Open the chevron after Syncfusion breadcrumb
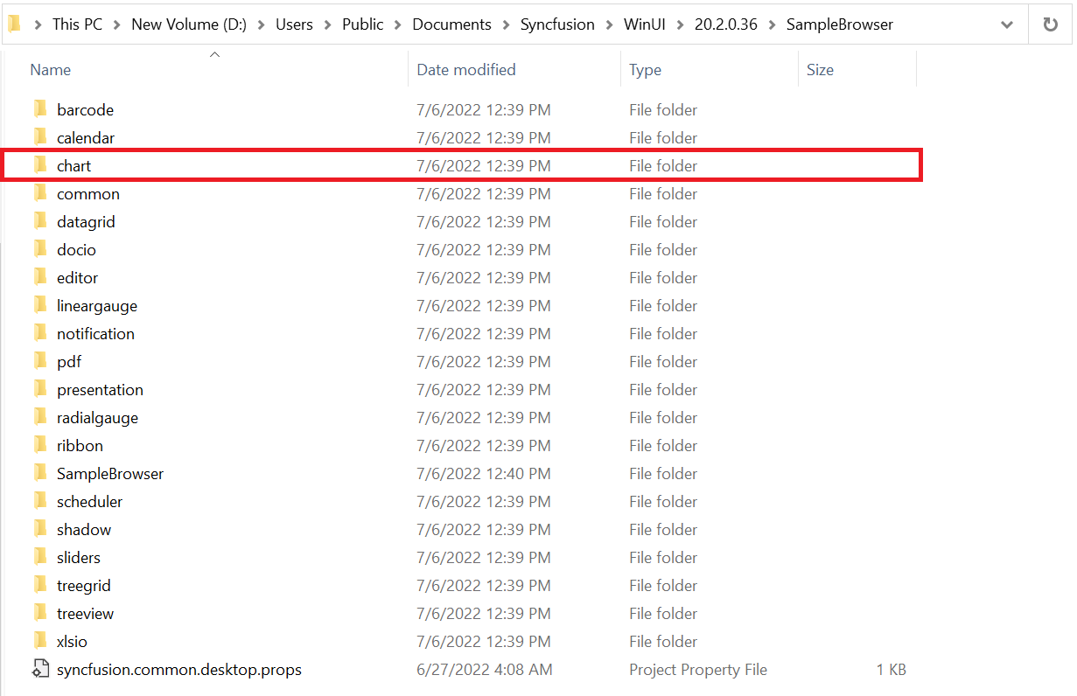The image size is (1077, 696). 610,24
